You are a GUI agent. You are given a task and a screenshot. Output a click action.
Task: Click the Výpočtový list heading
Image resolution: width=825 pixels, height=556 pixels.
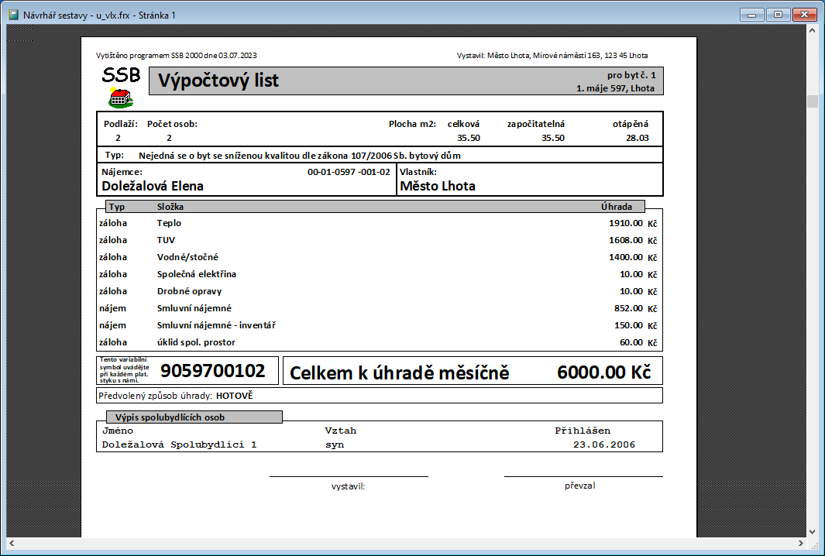pyautogui.click(x=218, y=81)
